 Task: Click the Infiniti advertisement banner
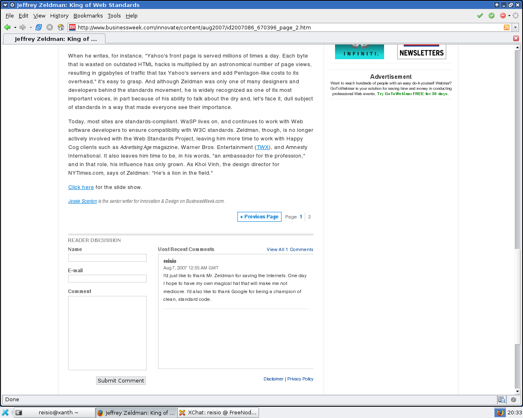tap(360, 52)
